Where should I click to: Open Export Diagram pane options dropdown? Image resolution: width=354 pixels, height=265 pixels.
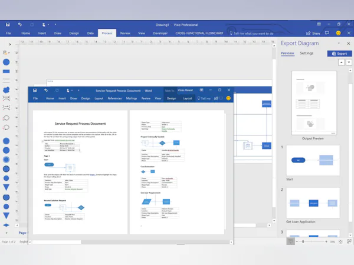(339, 43)
